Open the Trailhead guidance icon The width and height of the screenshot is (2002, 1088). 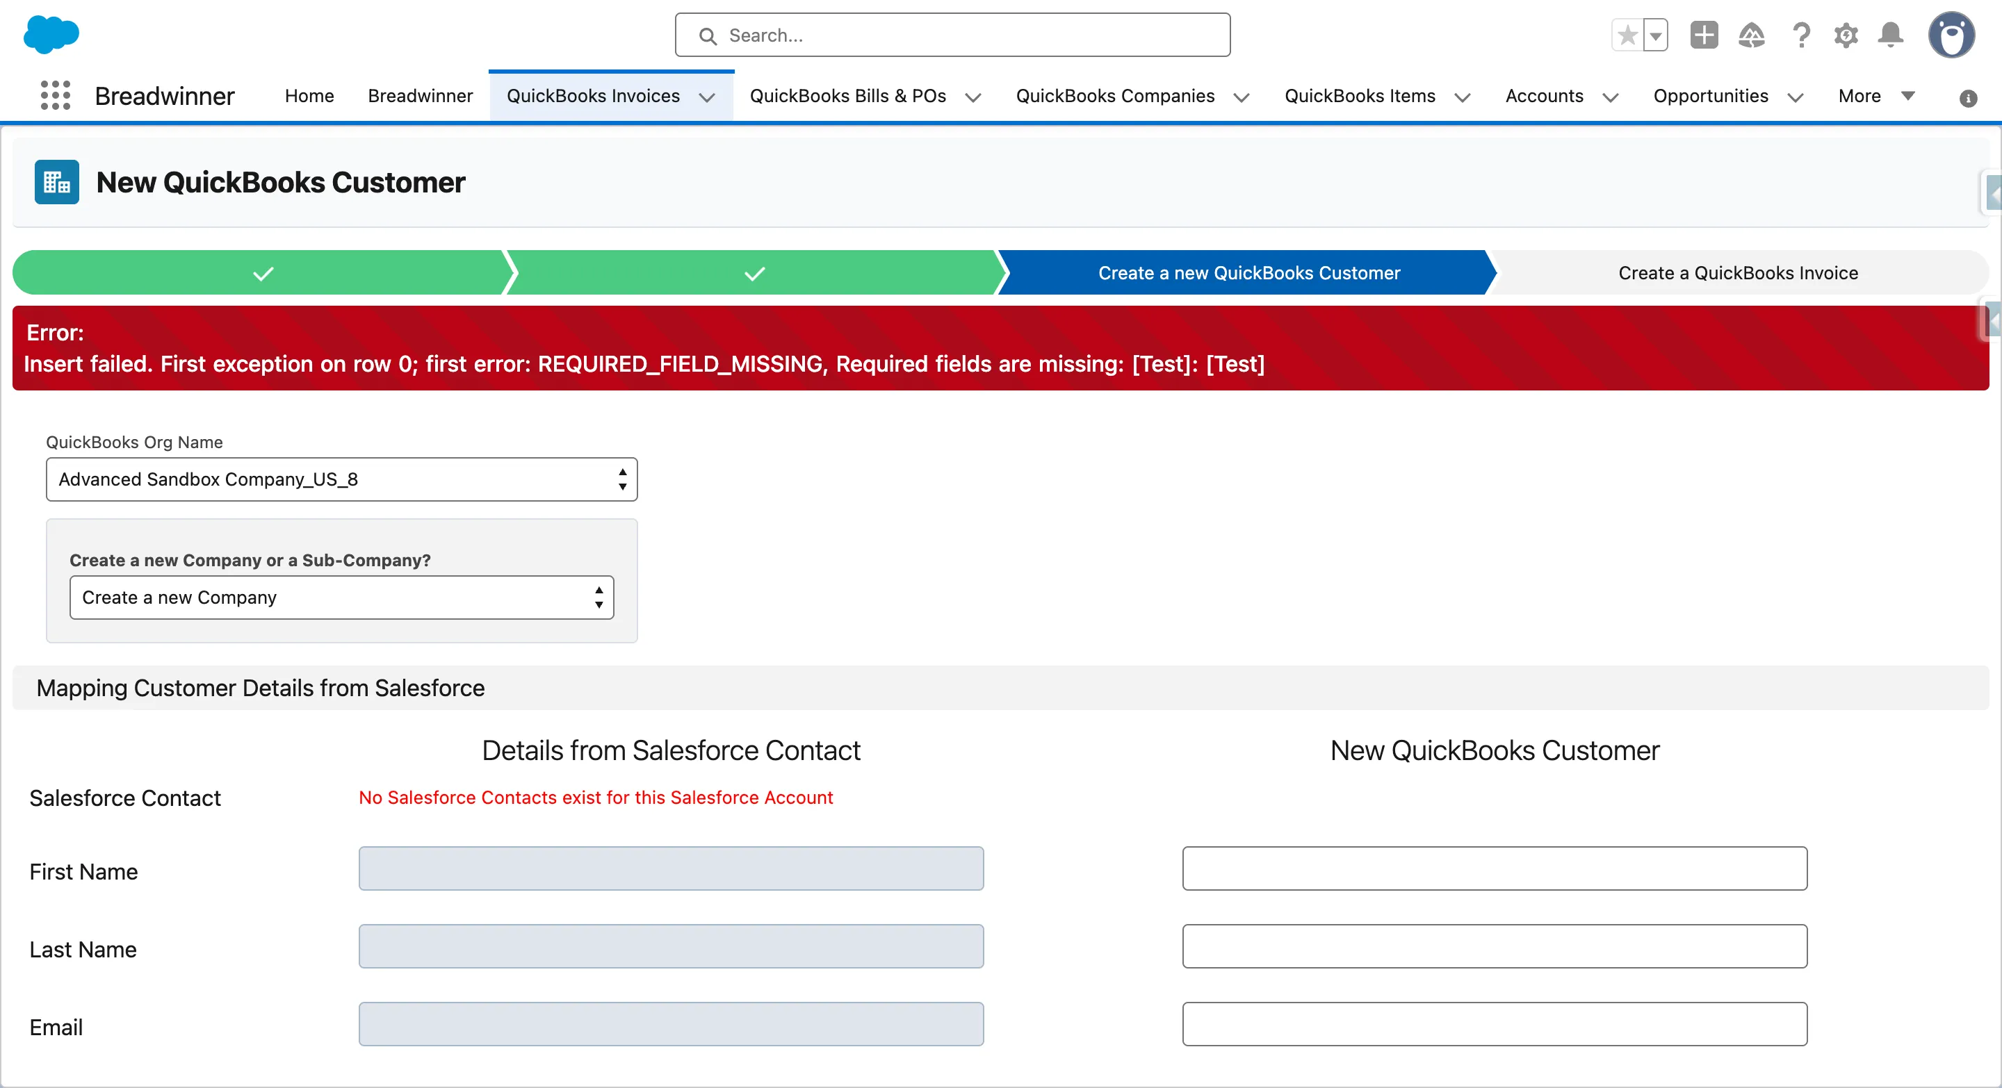coord(1751,35)
